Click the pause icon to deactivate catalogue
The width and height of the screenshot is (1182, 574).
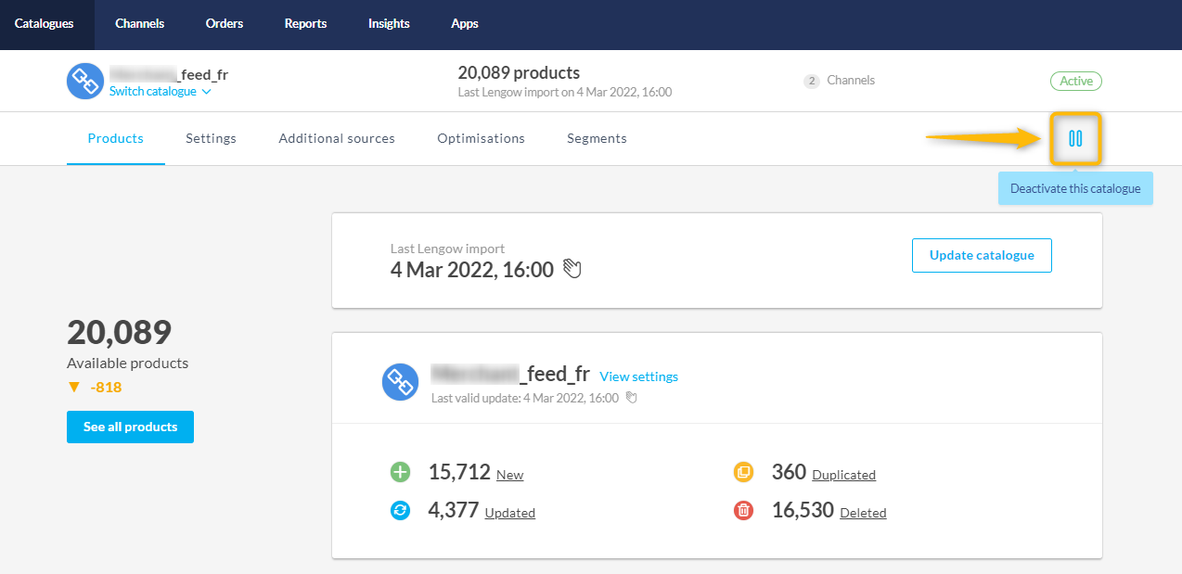click(x=1075, y=139)
